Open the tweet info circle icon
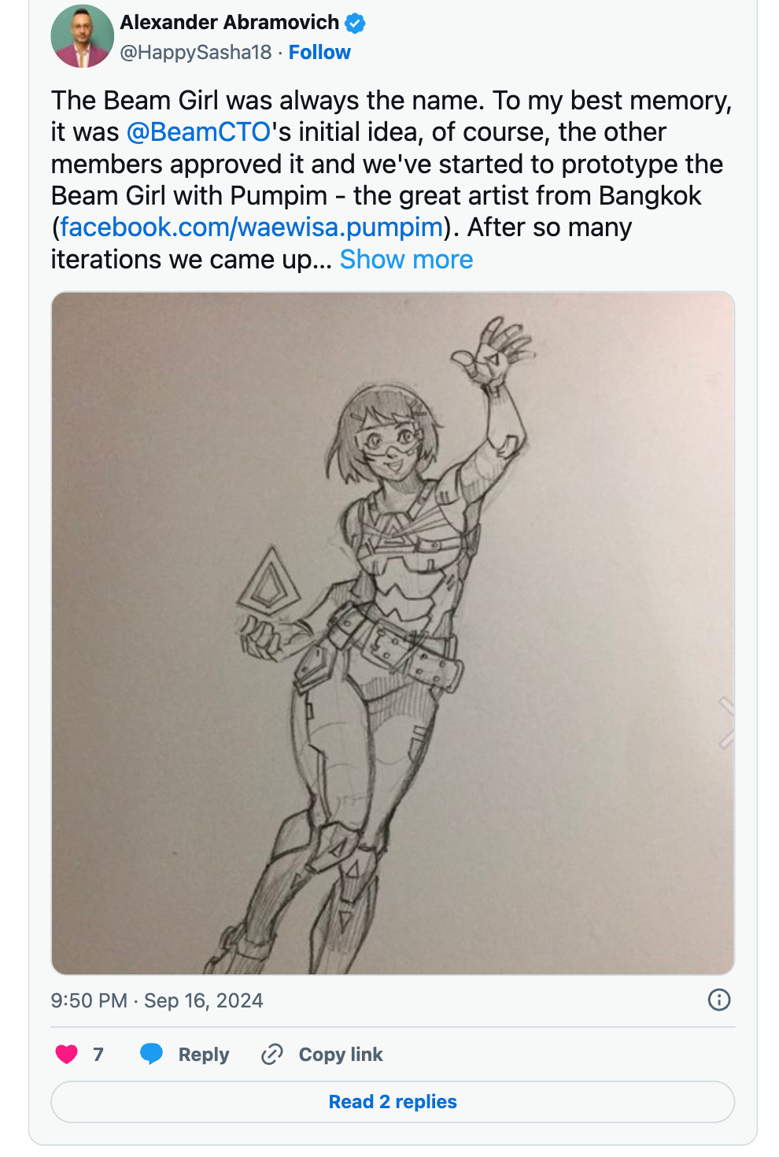 tap(719, 1000)
